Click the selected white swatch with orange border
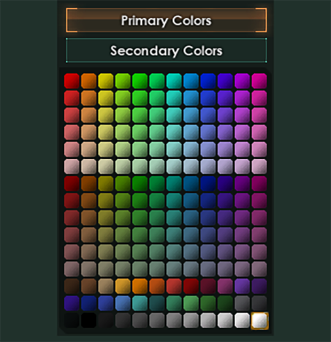The height and width of the screenshot is (342, 331). [259, 321]
